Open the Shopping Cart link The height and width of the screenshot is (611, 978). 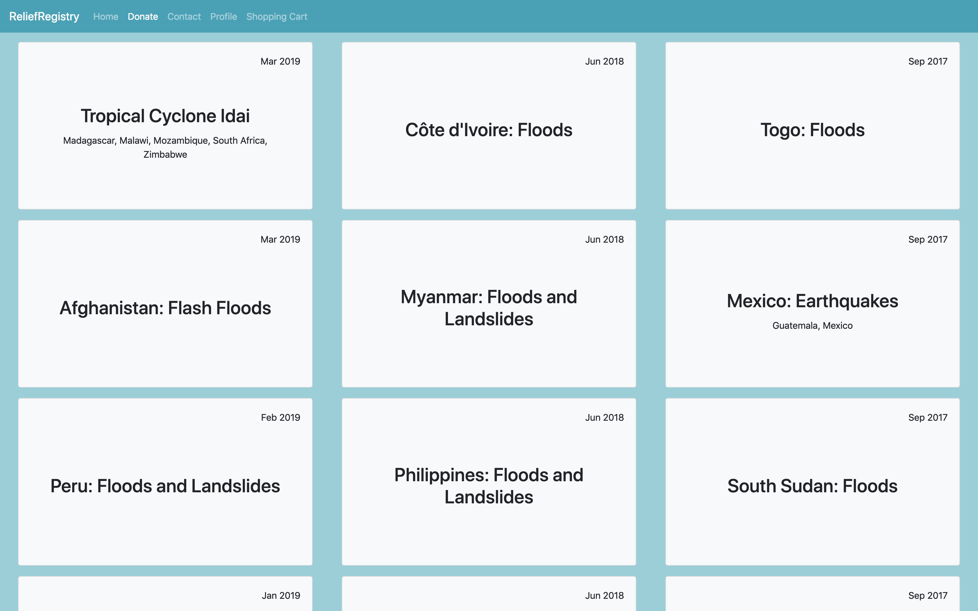pos(277,17)
